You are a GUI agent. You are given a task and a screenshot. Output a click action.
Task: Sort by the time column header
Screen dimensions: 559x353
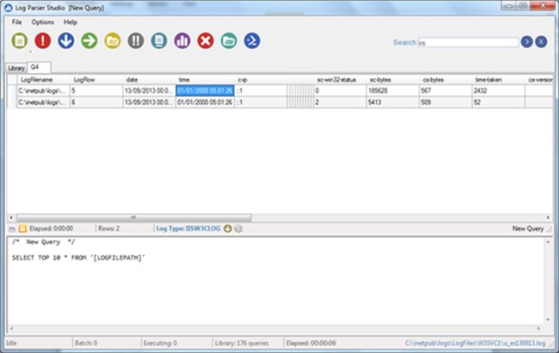tap(205, 80)
